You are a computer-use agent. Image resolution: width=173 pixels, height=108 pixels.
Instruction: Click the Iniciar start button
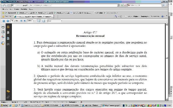tap(4, 106)
